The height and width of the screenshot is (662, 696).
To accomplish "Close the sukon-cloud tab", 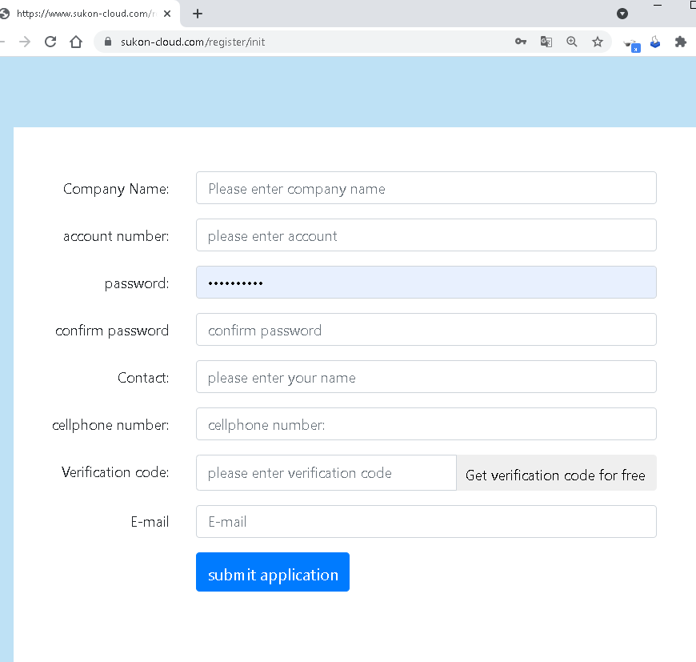I will [167, 14].
